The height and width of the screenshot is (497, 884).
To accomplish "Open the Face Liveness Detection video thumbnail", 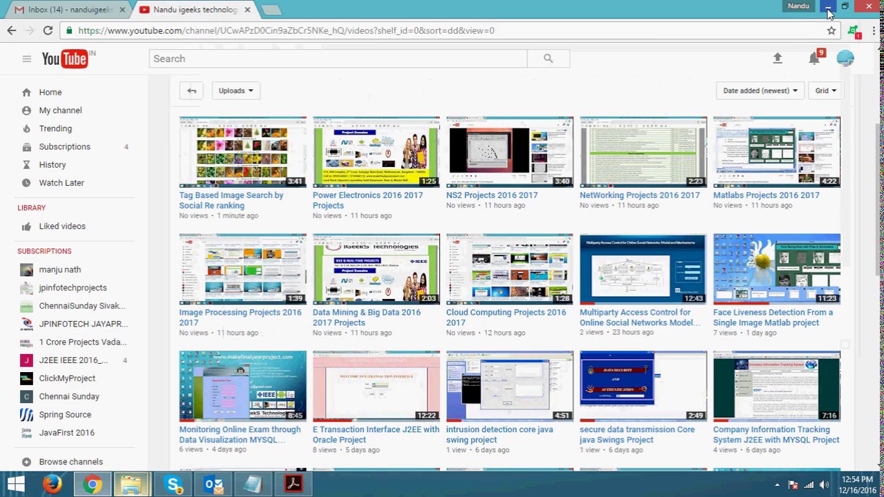I will (x=777, y=269).
